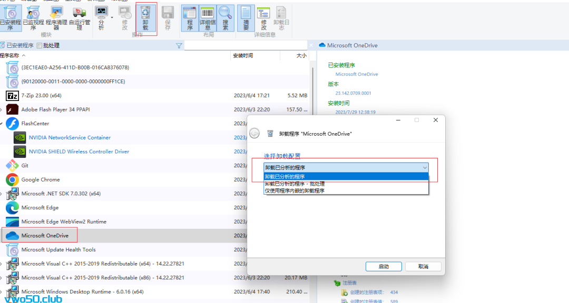The height and width of the screenshot is (303, 569).
Task: Click the 启动 start button
Action: (x=384, y=266)
